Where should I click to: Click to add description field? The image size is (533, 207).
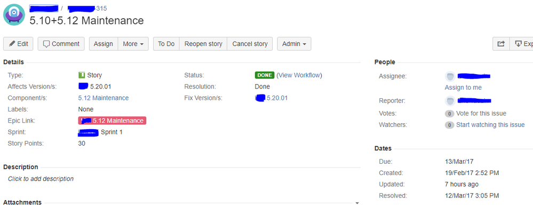[41, 178]
